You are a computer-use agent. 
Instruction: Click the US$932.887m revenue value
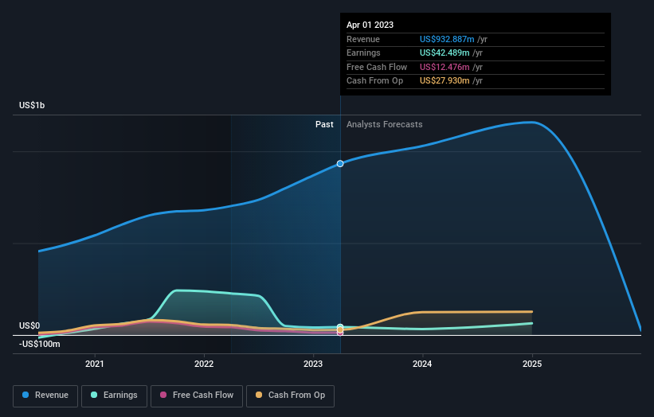pos(447,39)
